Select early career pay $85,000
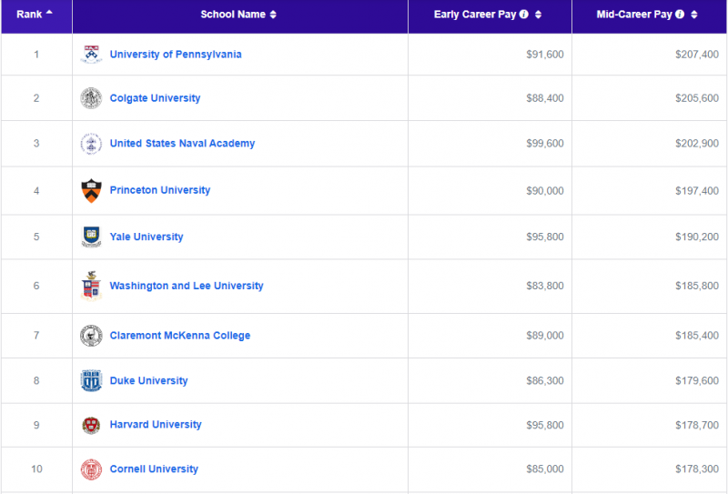Viewport: 728px width, 494px height. (545, 469)
